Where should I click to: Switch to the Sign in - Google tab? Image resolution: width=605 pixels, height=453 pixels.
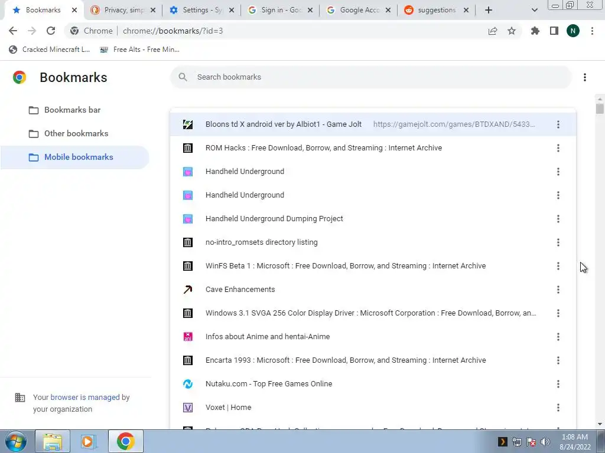click(279, 10)
